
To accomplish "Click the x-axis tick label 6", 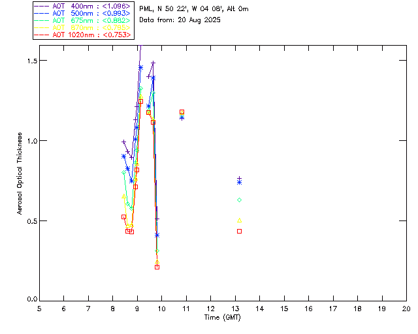I will (x=64, y=309).
